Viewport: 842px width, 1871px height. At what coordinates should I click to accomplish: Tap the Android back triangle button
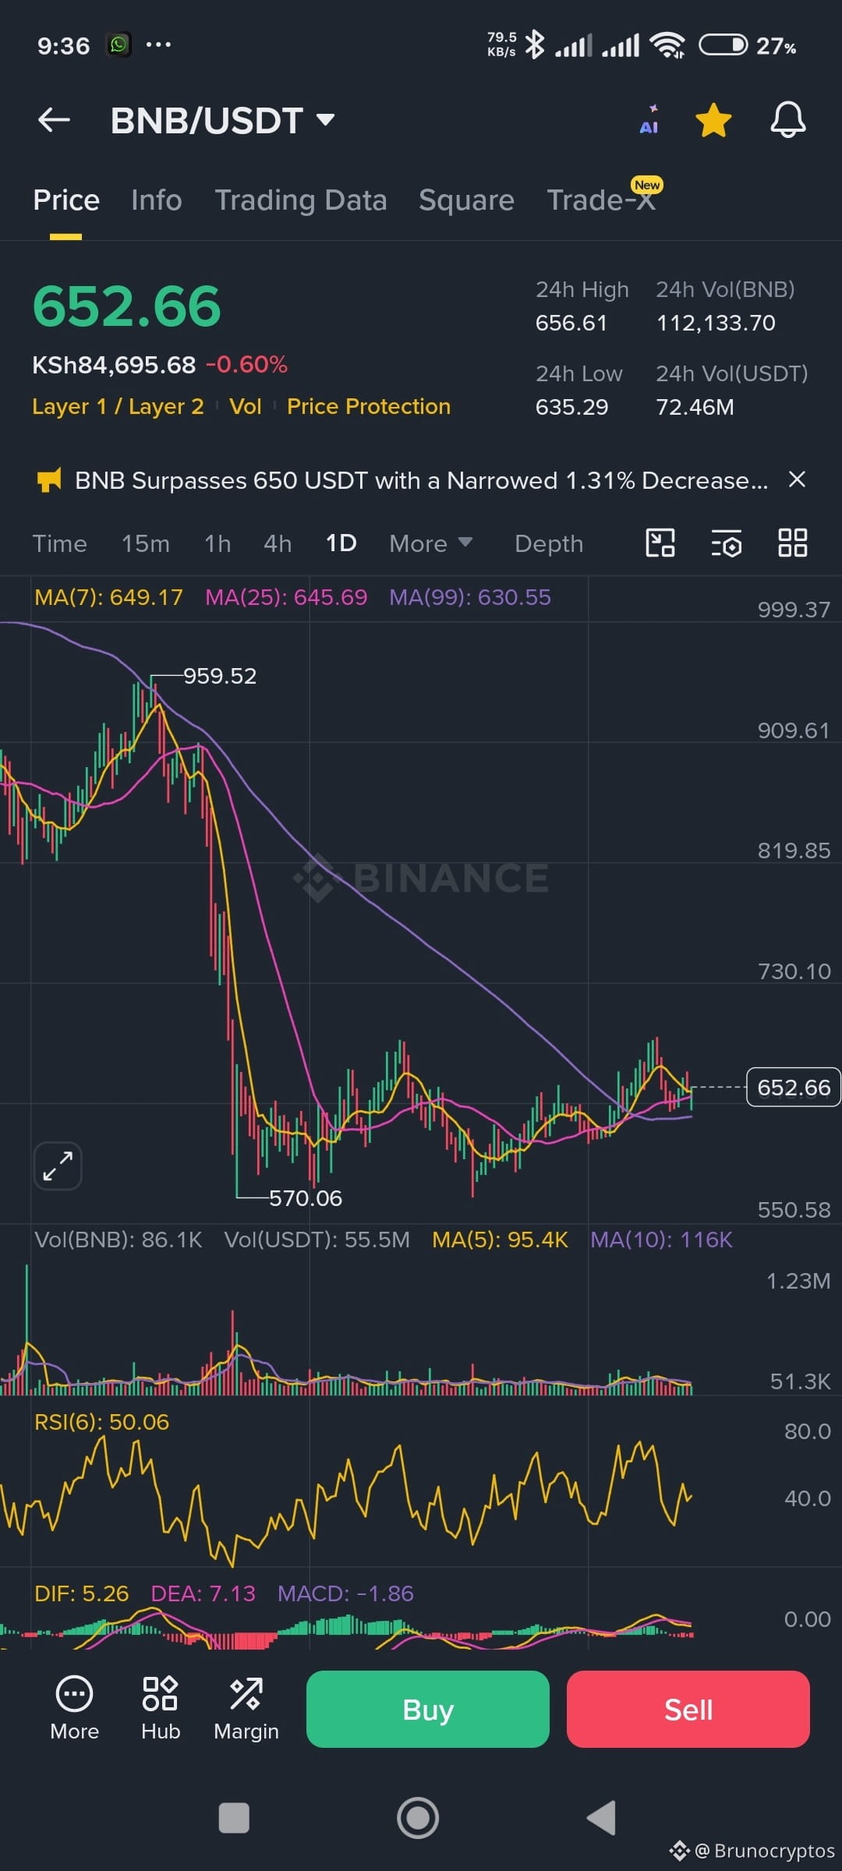(x=601, y=1817)
